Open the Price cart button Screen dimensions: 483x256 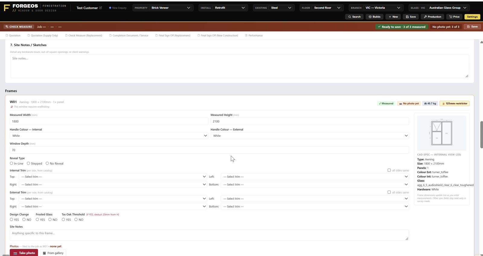coord(454,17)
